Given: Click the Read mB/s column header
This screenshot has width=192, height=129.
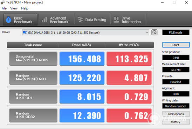Looking at the screenshot, I should point(82,45).
